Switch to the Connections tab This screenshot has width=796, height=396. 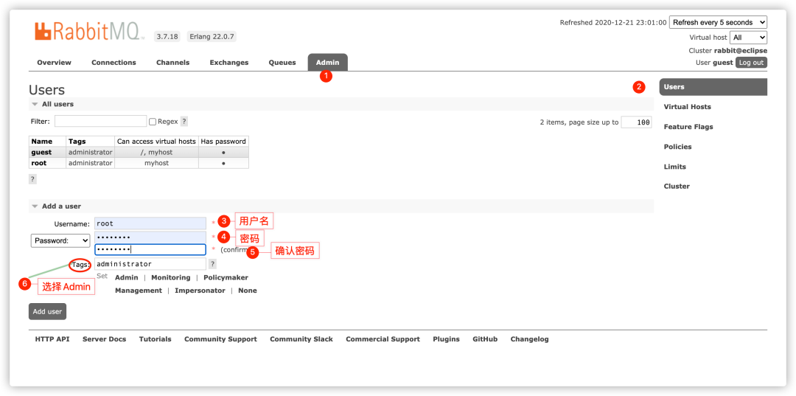coord(114,63)
